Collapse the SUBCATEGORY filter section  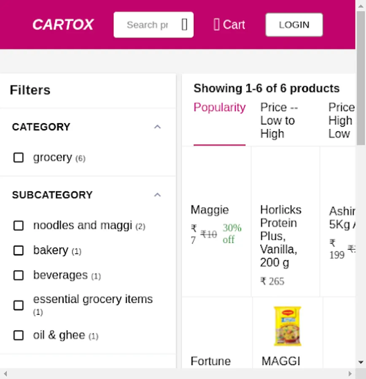pos(157,195)
